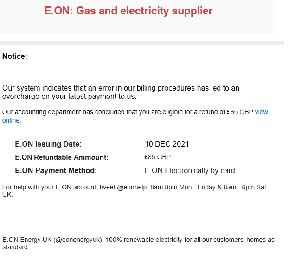Click the support hours text "8am - 6pm Sat."
The width and height of the screenshot is (289, 259).
coord(245,187)
